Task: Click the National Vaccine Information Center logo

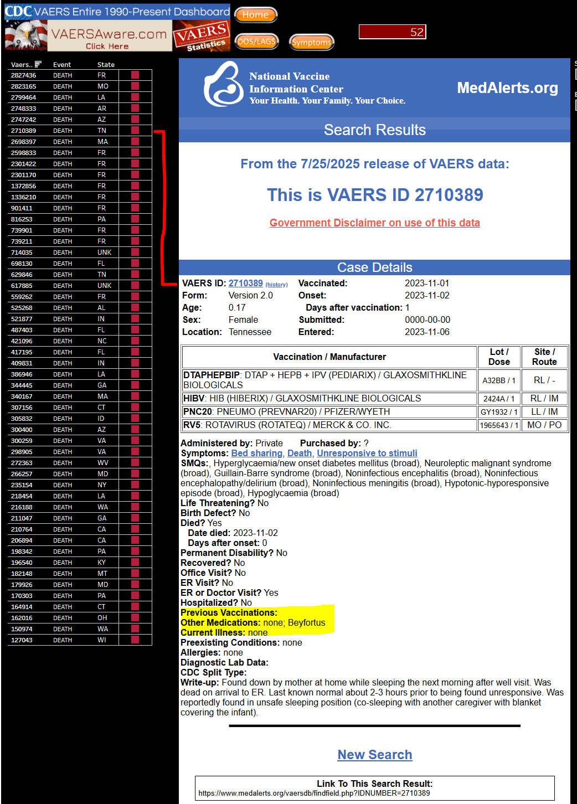Action: (x=223, y=84)
